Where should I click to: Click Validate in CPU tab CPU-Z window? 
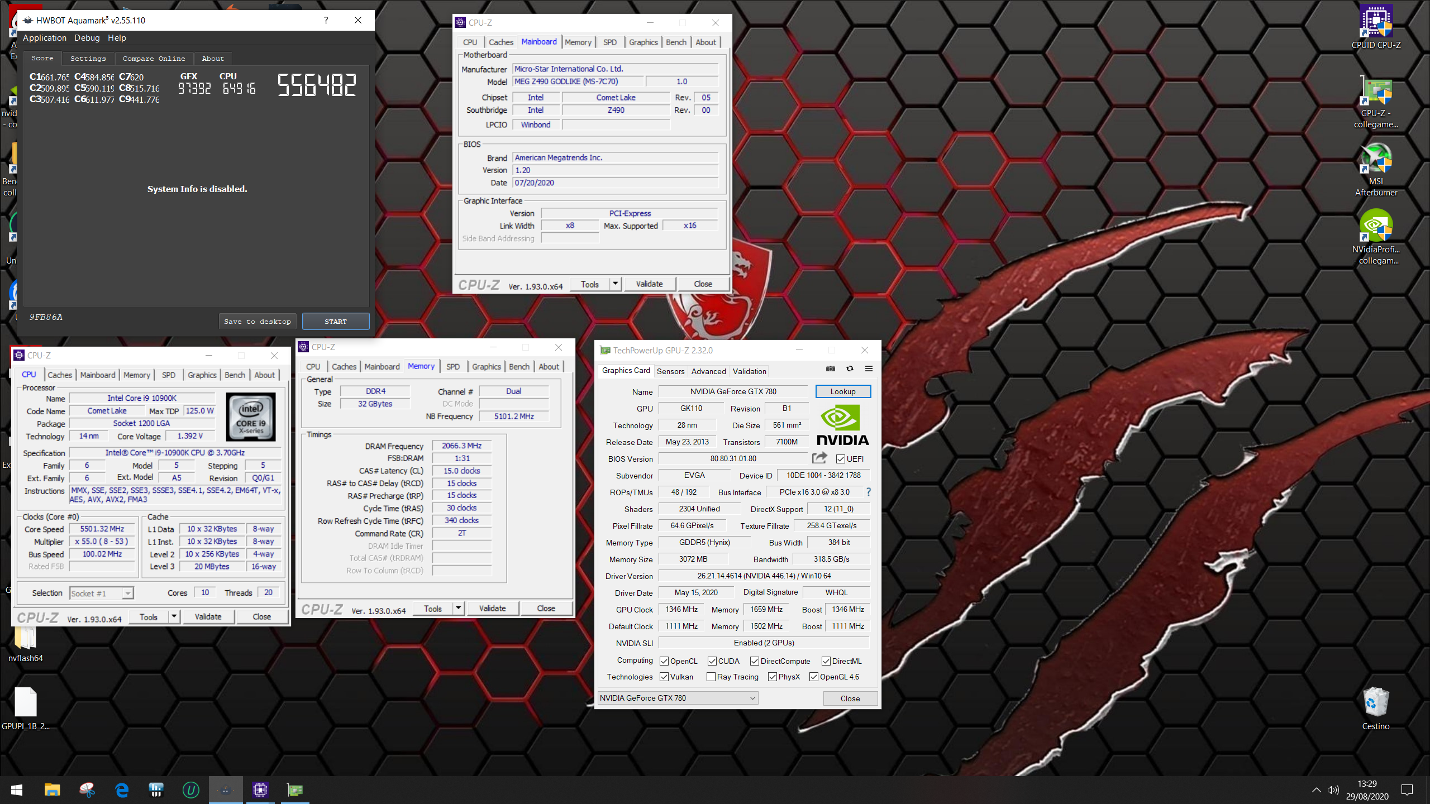pyautogui.click(x=208, y=616)
